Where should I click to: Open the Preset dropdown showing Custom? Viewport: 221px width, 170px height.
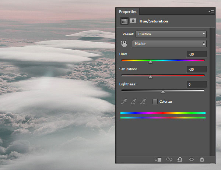tap(171, 34)
